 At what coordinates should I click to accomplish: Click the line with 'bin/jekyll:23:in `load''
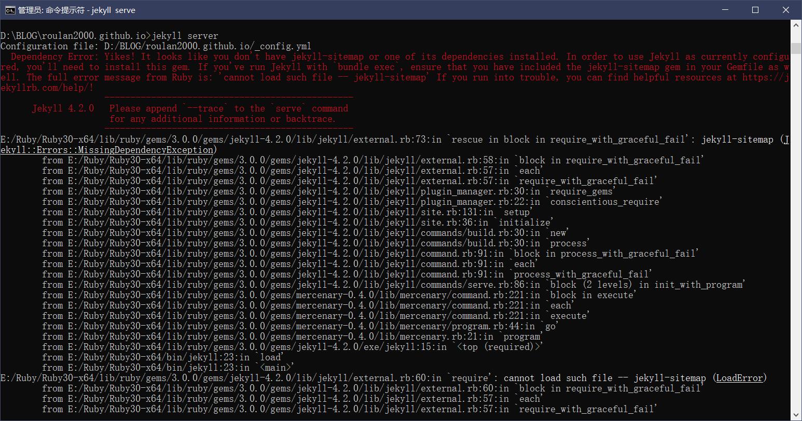point(163,357)
